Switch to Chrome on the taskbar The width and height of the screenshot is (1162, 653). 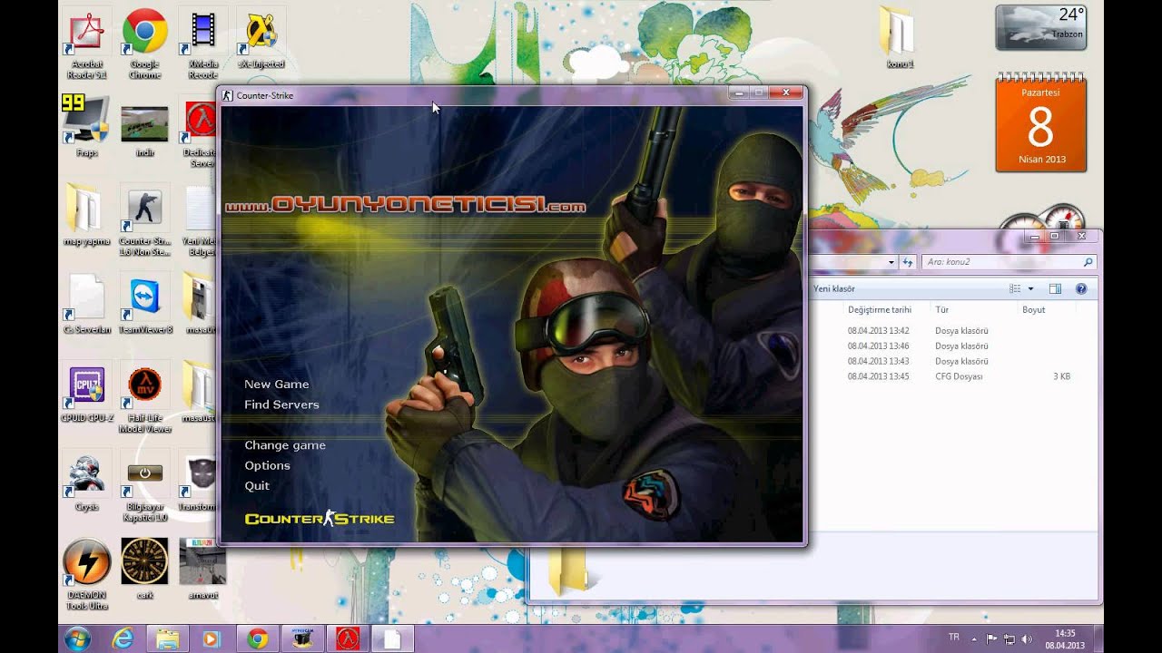point(257,638)
